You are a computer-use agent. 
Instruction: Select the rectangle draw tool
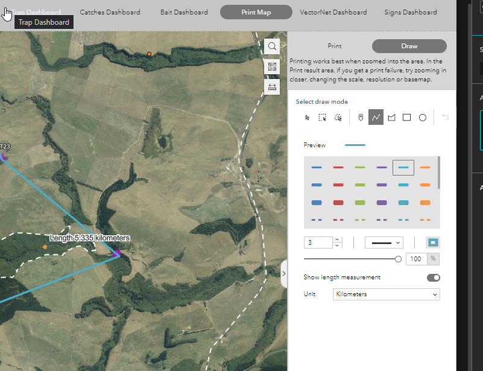(x=407, y=118)
